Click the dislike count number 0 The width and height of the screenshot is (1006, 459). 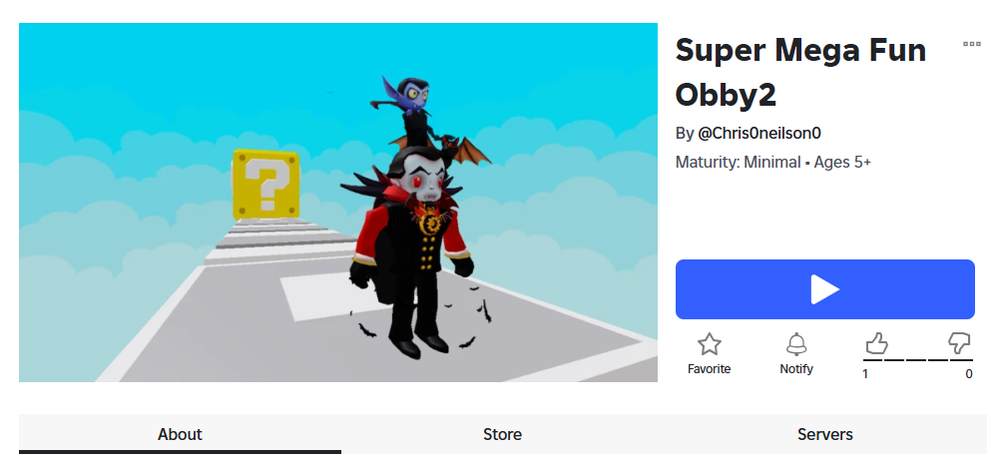pyautogui.click(x=969, y=374)
